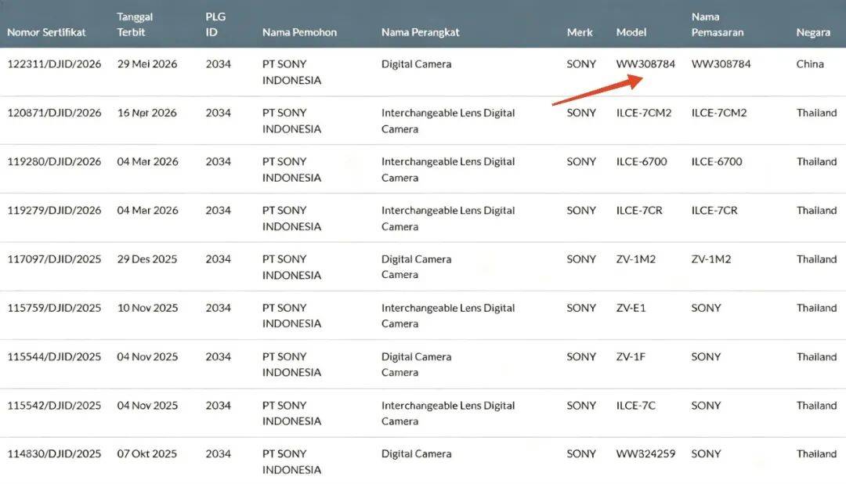Select model WW308784 in Model column

click(x=645, y=63)
